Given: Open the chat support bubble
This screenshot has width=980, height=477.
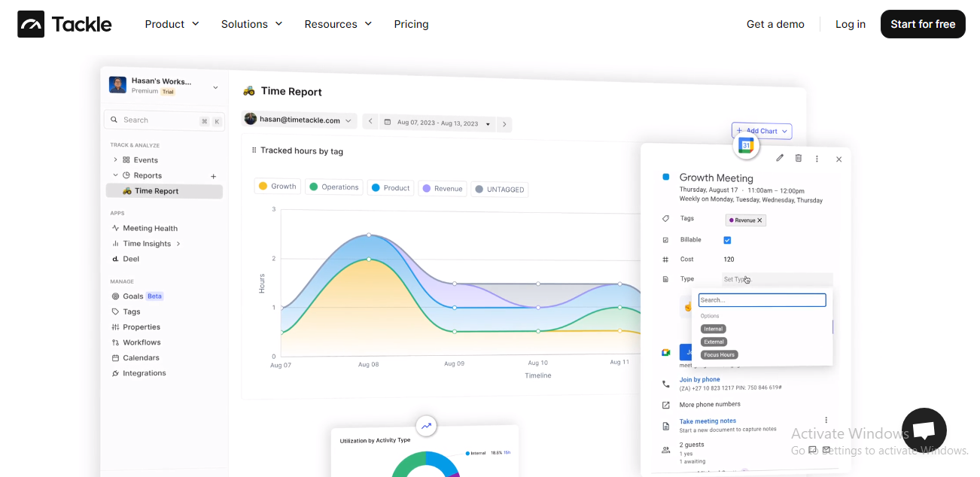Looking at the screenshot, I should (924, 430).
